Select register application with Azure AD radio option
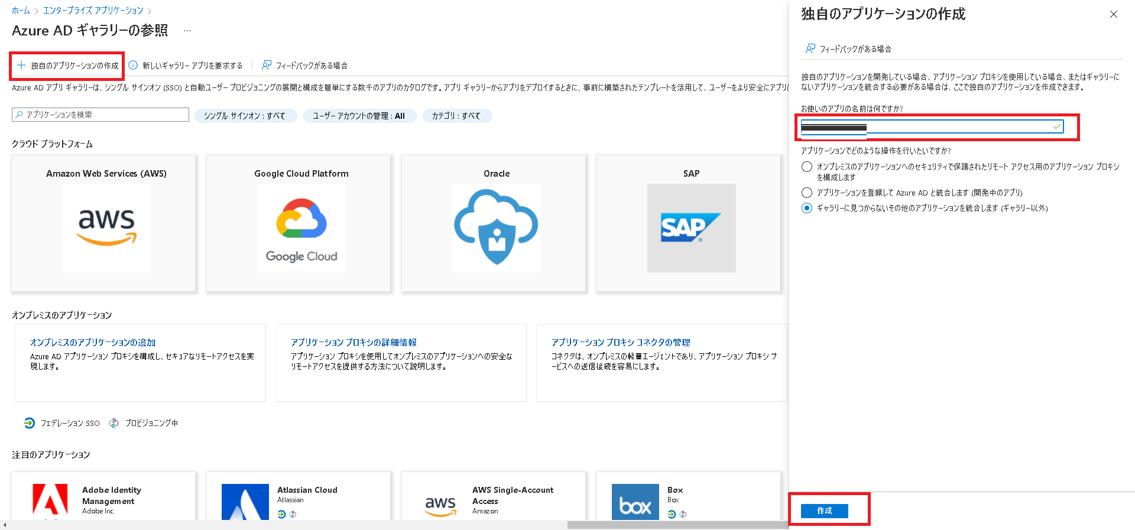The width and height of the screenshot is (1135, 530). tap(807, 193)
